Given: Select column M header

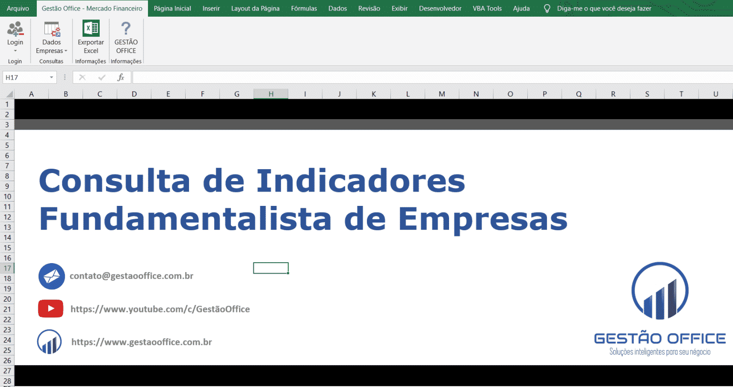Looking at the screenshot, I should click(442, 94).
